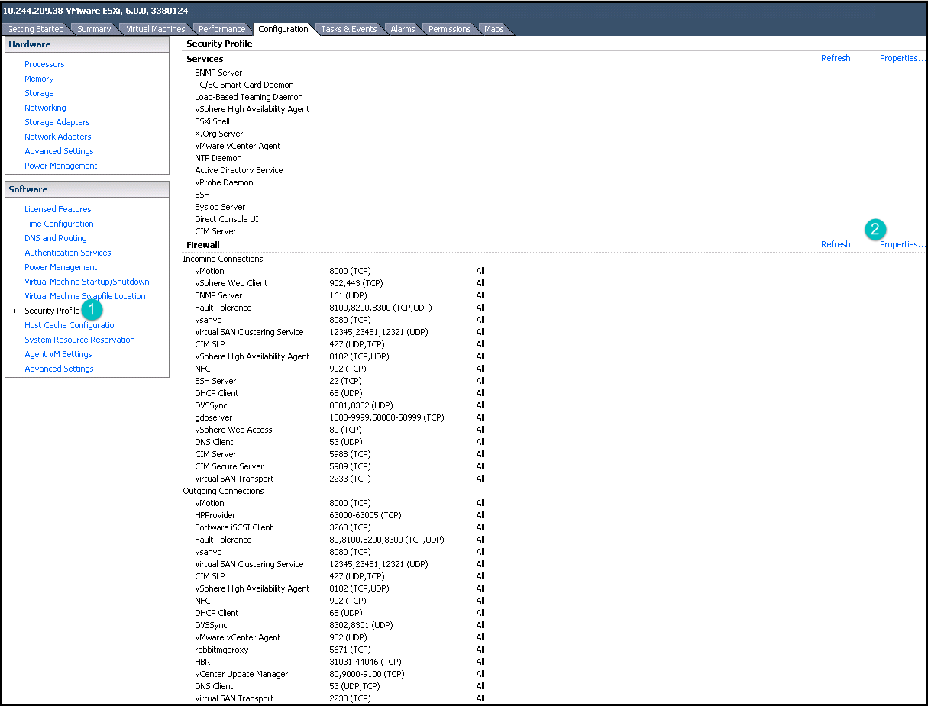Select Security Profile in Software list
The image size is (928, 706).
pyautogui.click(x=52, y=311)
